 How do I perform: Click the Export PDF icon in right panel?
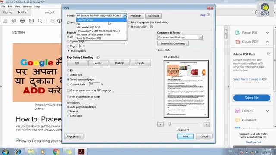pyautogui.click(x=238, y=33)
